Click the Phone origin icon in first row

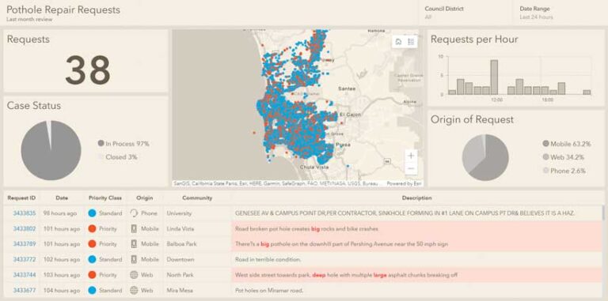point(134,213)
